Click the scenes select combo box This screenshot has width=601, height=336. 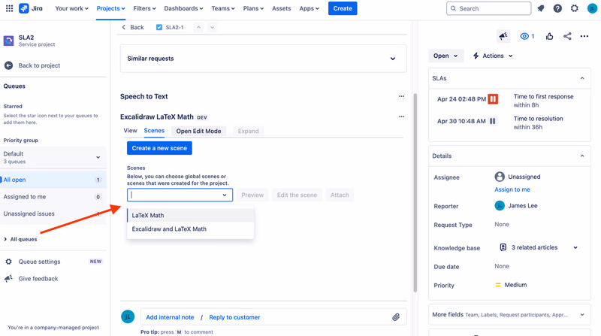pyautogui.click(x=180, y=195)
